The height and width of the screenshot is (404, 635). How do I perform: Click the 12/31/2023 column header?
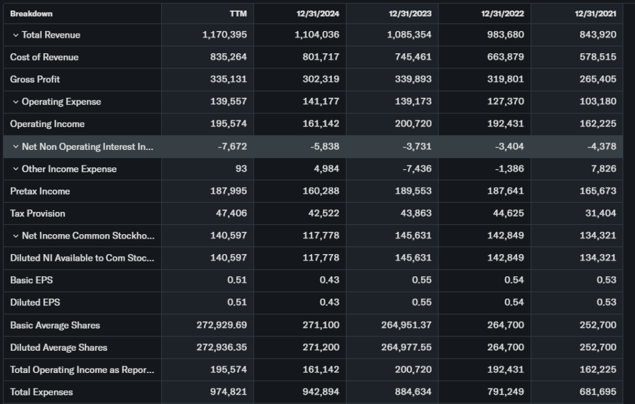click(410, 14)
